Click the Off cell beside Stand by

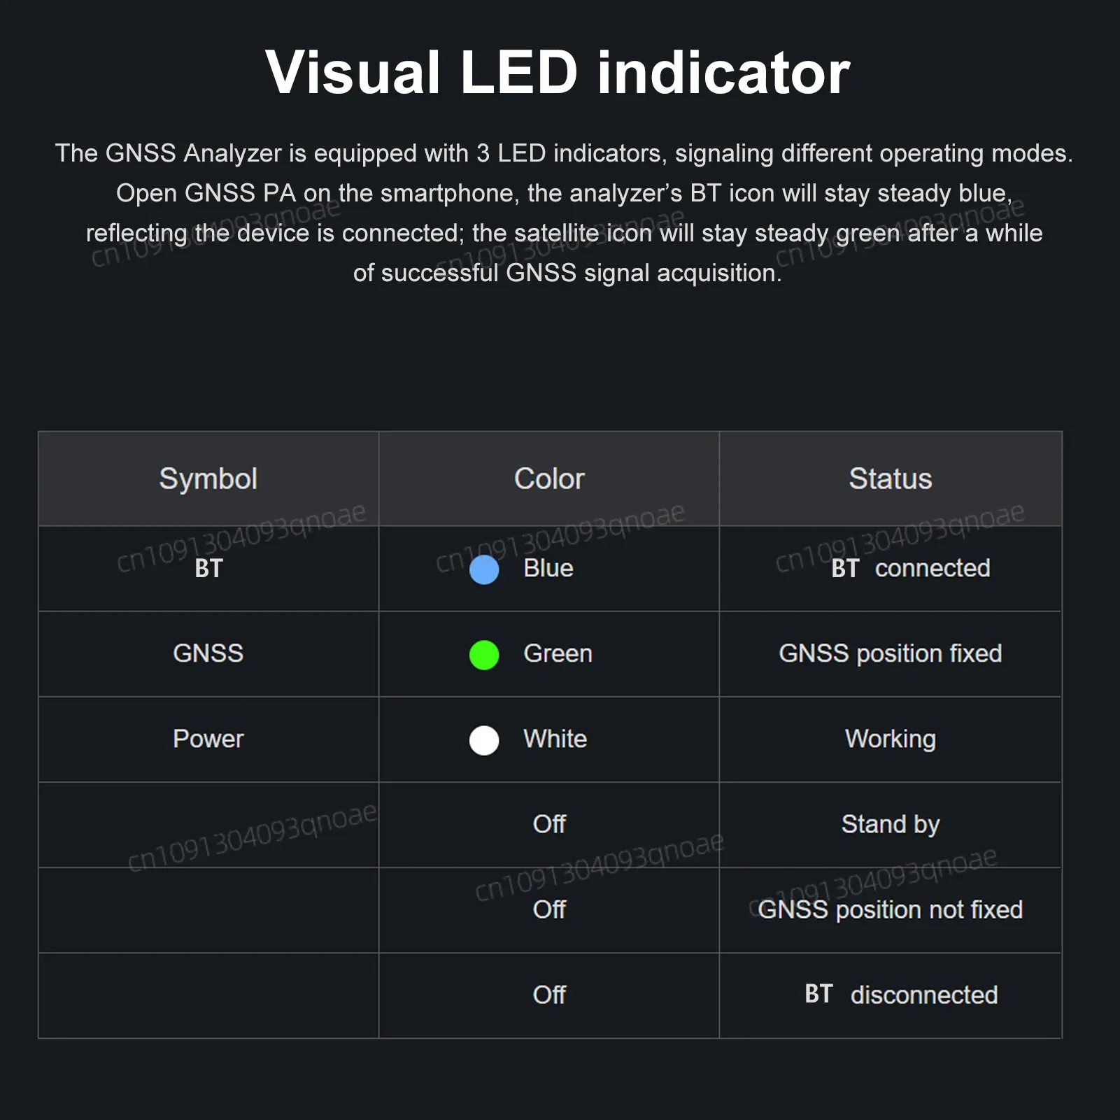pos(549,825)
